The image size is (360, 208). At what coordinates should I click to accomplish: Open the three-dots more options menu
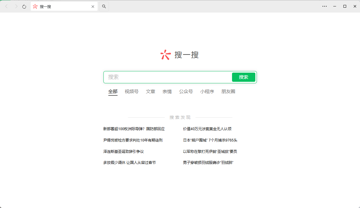[324, 6]
